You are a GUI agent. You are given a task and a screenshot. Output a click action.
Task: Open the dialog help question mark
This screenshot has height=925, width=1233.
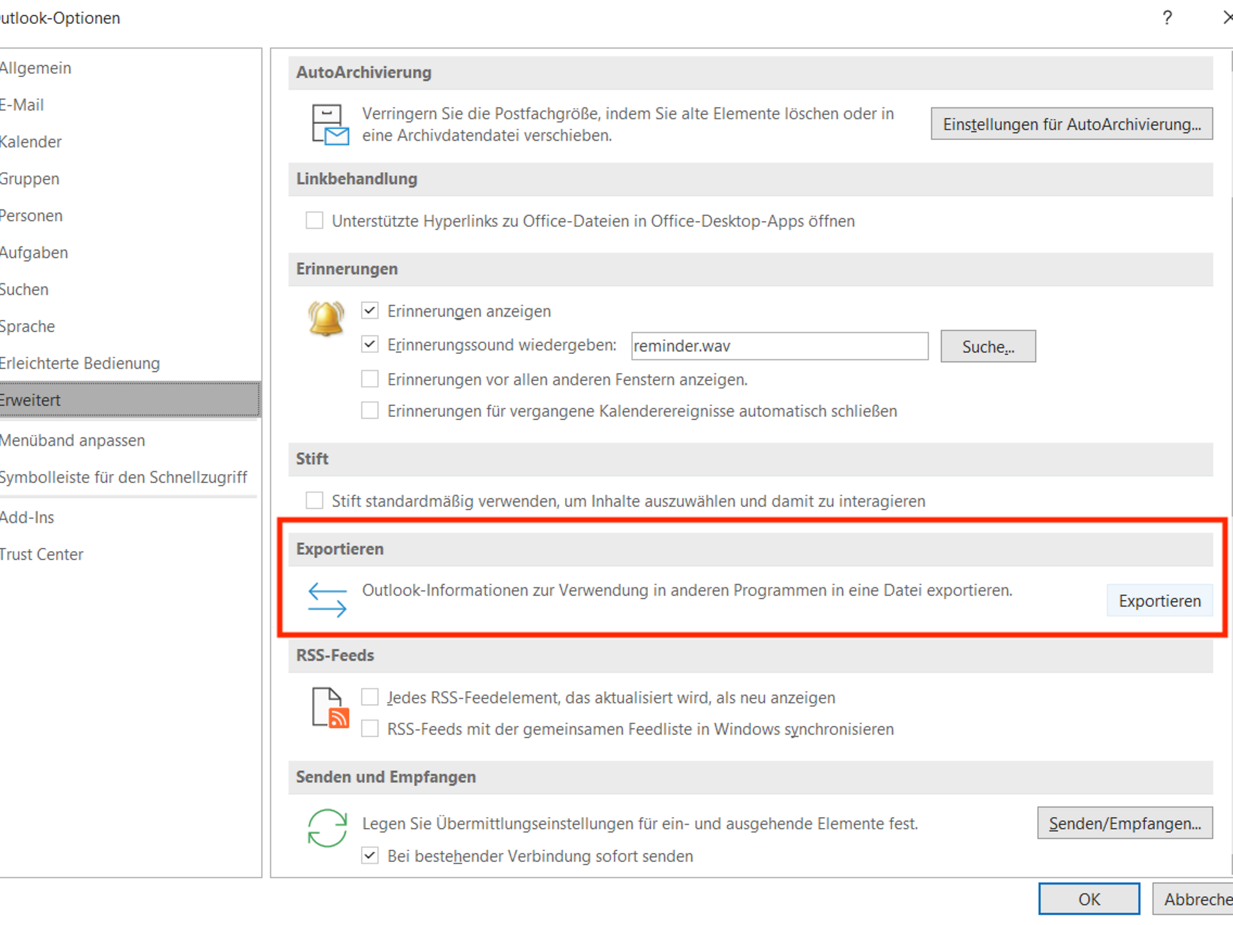point(1167,18)
